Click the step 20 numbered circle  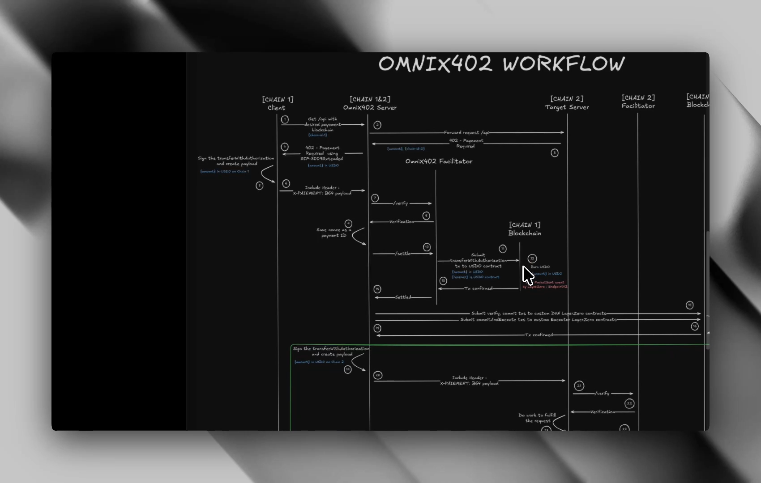pyautogui.click(x=378, y=375)
